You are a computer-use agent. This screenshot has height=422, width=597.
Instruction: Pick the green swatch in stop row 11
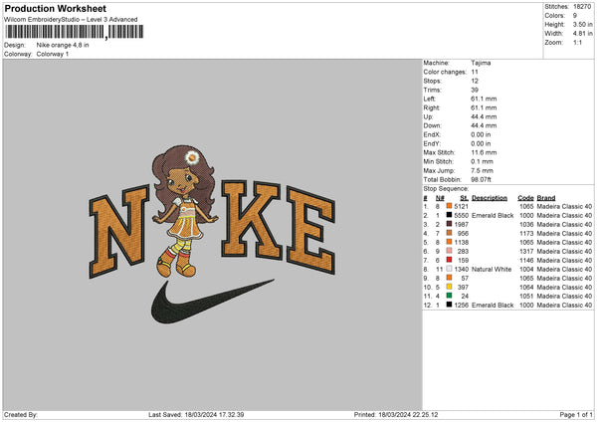450,296
